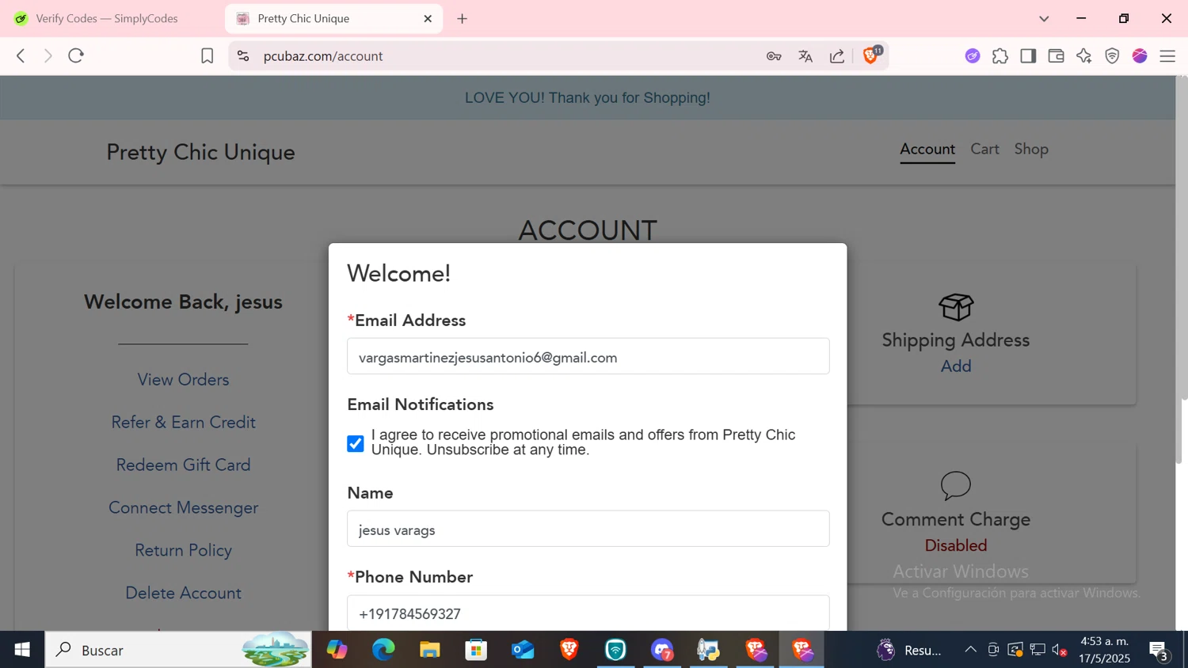Click the share page icon
The height and width of the screenshot is (668, 1188).
coord(837,55)
